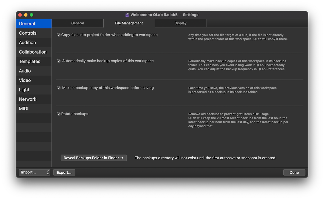Disable automatic backup copies of this workspace

pyautogui.click(x=58, y=60)
